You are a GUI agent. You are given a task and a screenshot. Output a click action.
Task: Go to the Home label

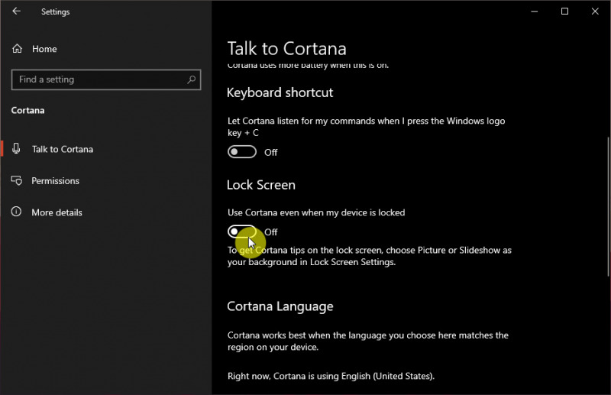click(44, 49)
